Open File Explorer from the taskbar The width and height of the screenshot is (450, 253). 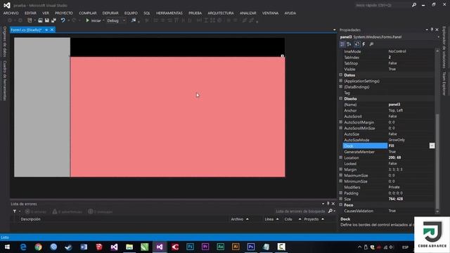[x=129, y=247]
